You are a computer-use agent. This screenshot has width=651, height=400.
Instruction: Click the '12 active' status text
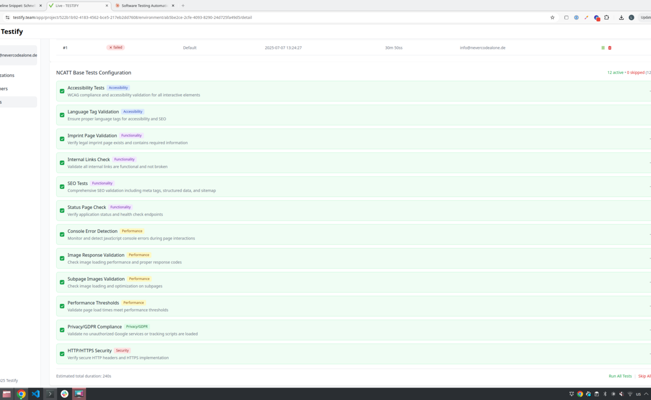pyautogui.click(x=615, y=72)
